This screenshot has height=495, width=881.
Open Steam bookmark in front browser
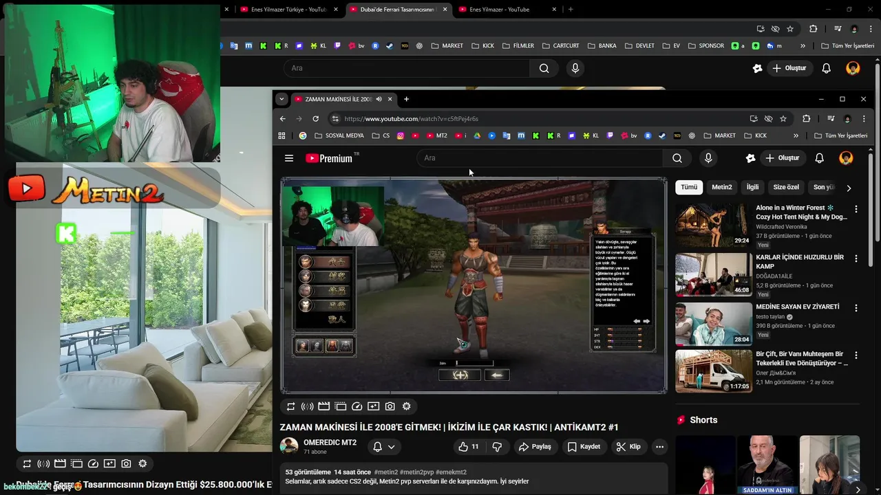661,135
